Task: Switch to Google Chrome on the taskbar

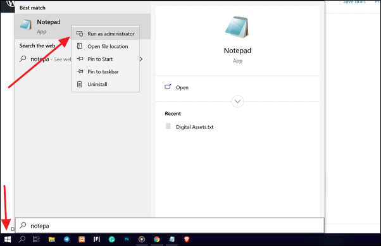Action: click(x=157, y=240)
